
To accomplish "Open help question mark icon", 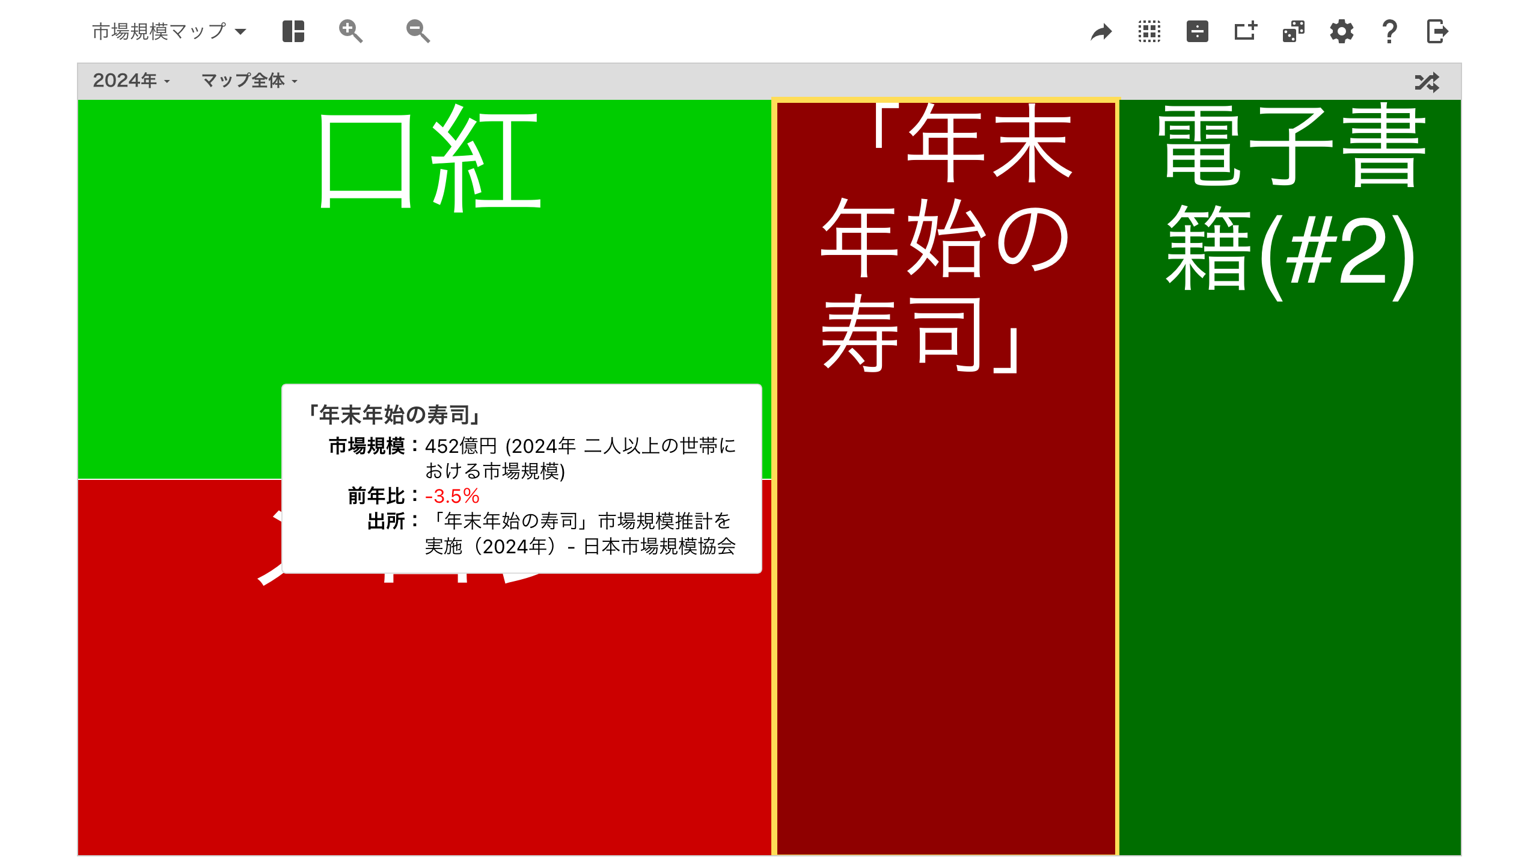I will [1390, 31].
